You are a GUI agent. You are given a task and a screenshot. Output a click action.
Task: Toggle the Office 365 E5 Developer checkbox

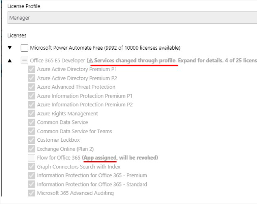pyautogui.click(x=25, y=61)
